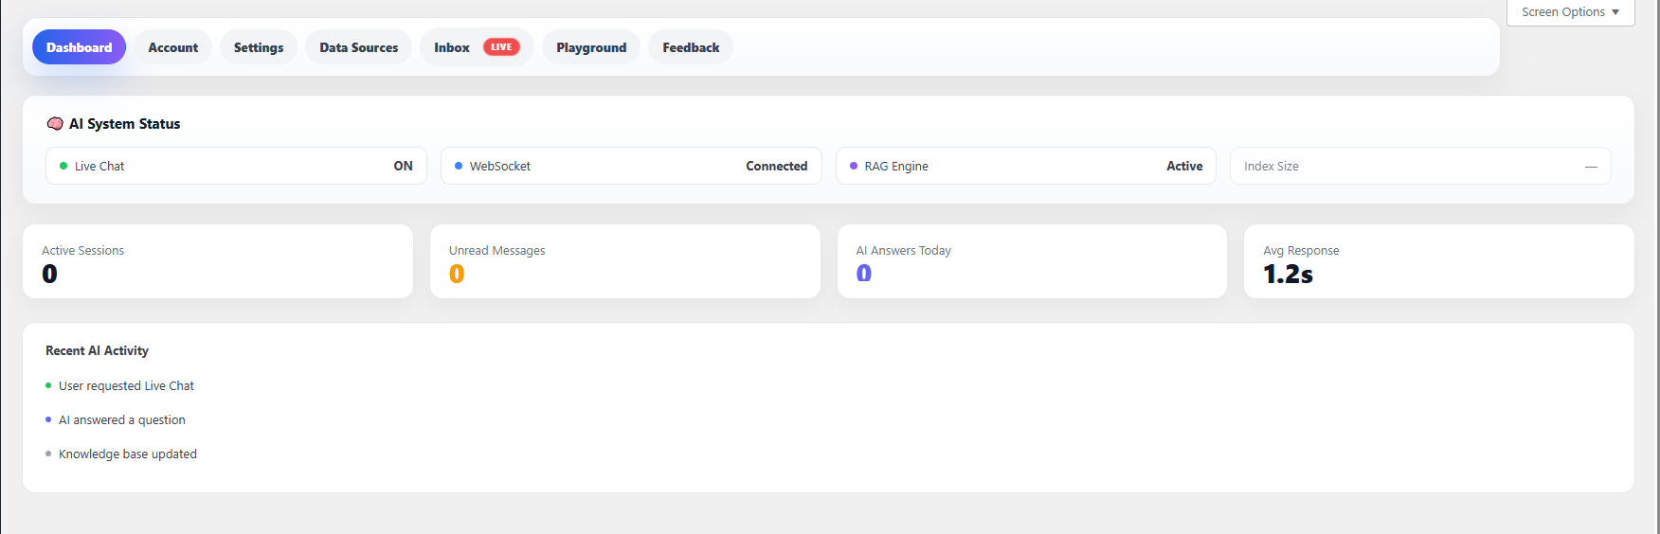Screen dimensions: 1660x534
Task: Open the Unread Messages card
Action: pyautogui.click(x=625, y=261)
